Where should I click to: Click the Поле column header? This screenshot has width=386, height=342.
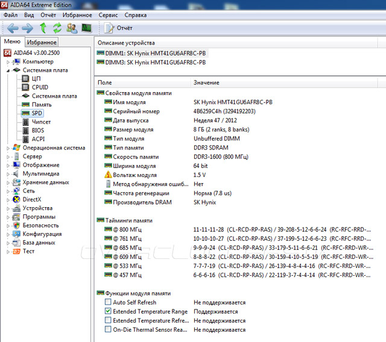142,82
